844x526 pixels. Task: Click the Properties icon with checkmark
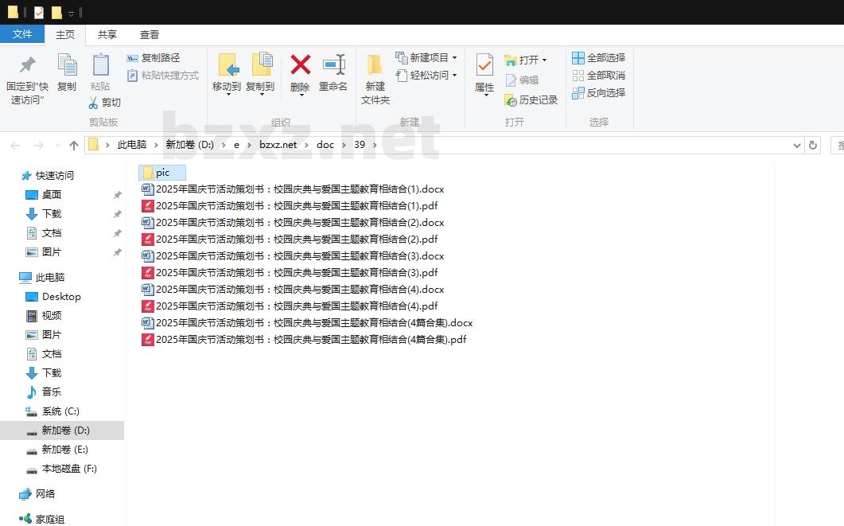tap(484, 65)
